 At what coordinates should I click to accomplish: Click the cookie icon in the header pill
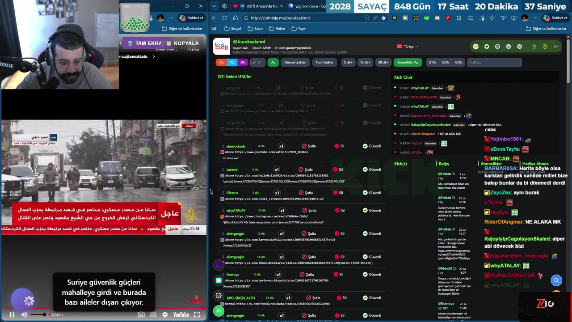coord(475,47)
